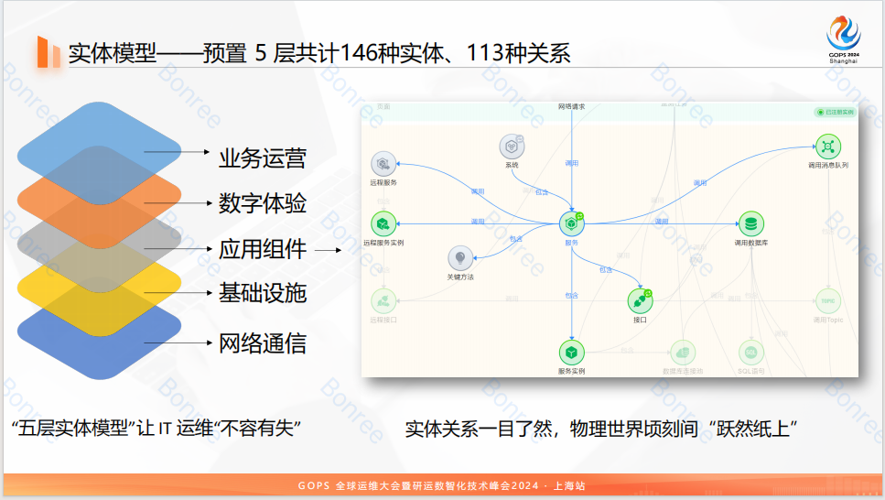Click the 应用组件 layer label
This screenshot has width=885, height=500.
point(263,249)
